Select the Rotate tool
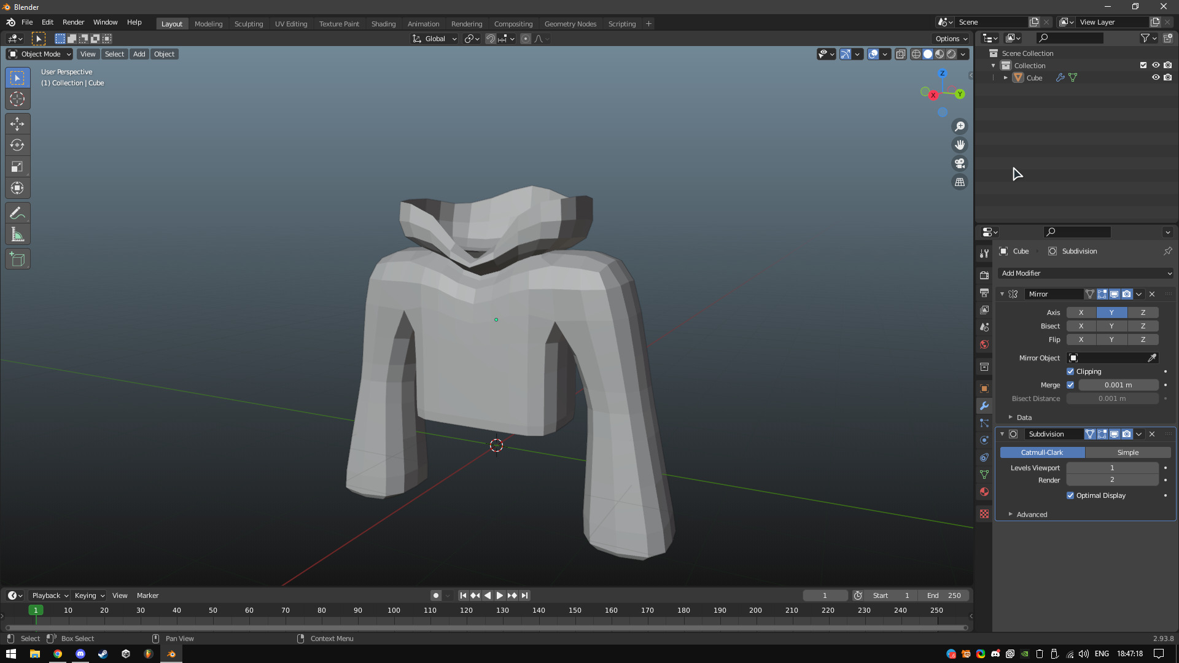This screenshot has width=1179, height=663. pos(17,145)
